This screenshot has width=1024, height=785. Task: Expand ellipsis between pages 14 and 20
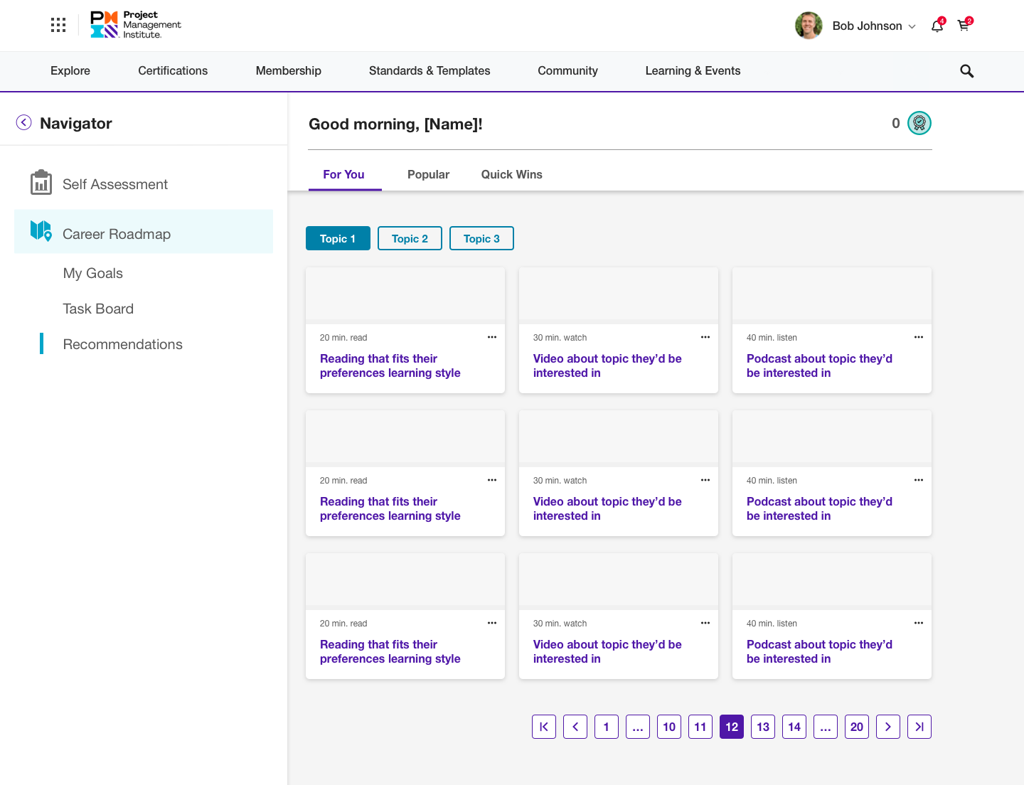826,727
